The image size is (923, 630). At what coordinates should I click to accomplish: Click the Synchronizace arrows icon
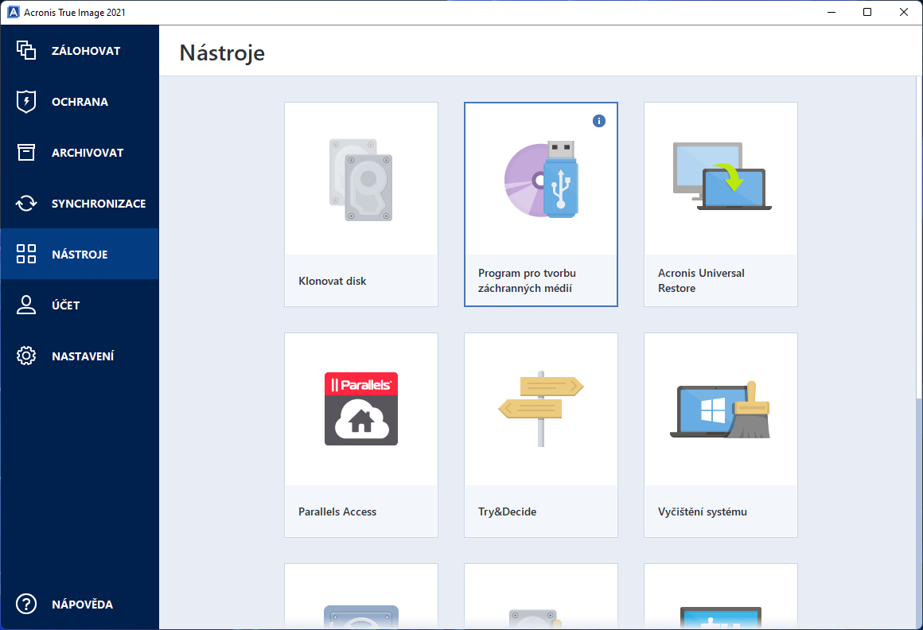pos(26,204)
